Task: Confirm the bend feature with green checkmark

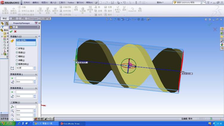Action: (x=11, y=31)
